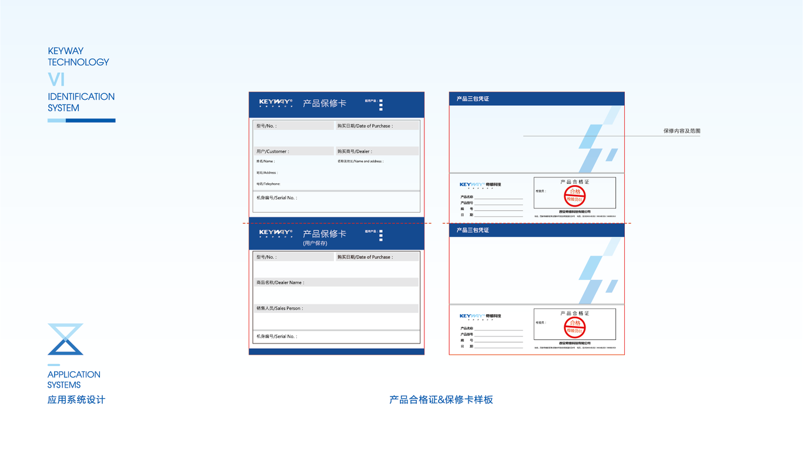Click KEYWAY logo on the Customer warranty card

coord(276,103)
